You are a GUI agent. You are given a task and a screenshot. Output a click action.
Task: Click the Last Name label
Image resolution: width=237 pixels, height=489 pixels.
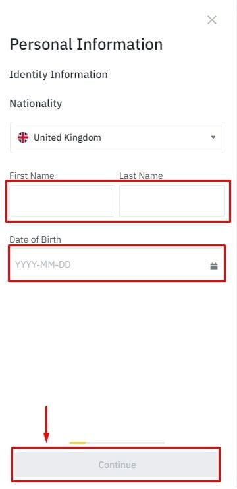[141, 176]
